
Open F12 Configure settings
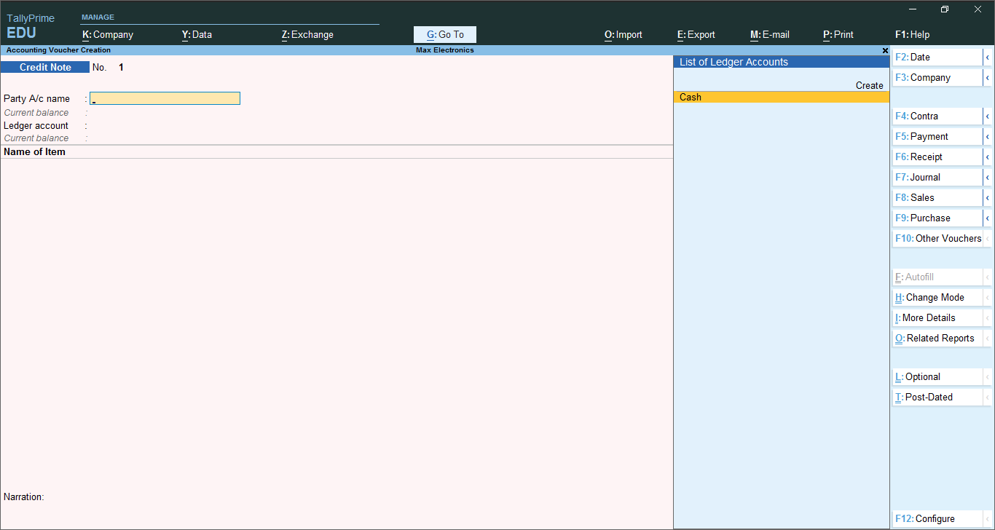pos(937,518)
